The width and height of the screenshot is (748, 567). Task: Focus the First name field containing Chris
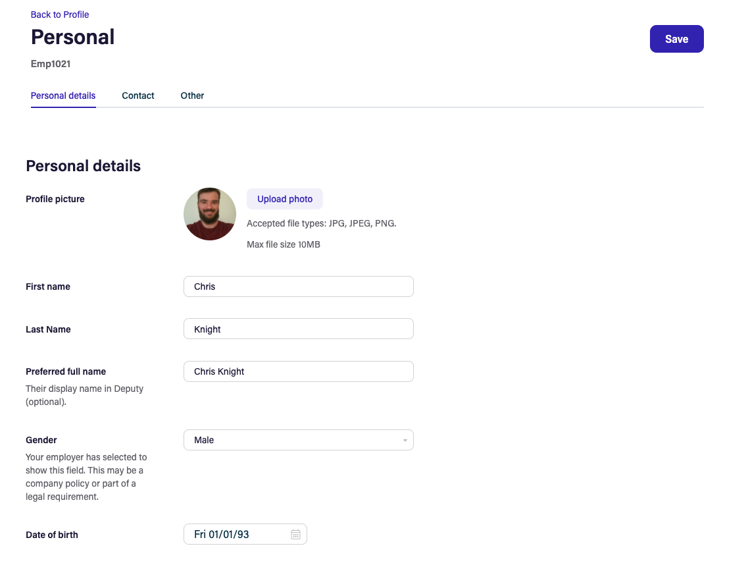[x=298, y=286]
